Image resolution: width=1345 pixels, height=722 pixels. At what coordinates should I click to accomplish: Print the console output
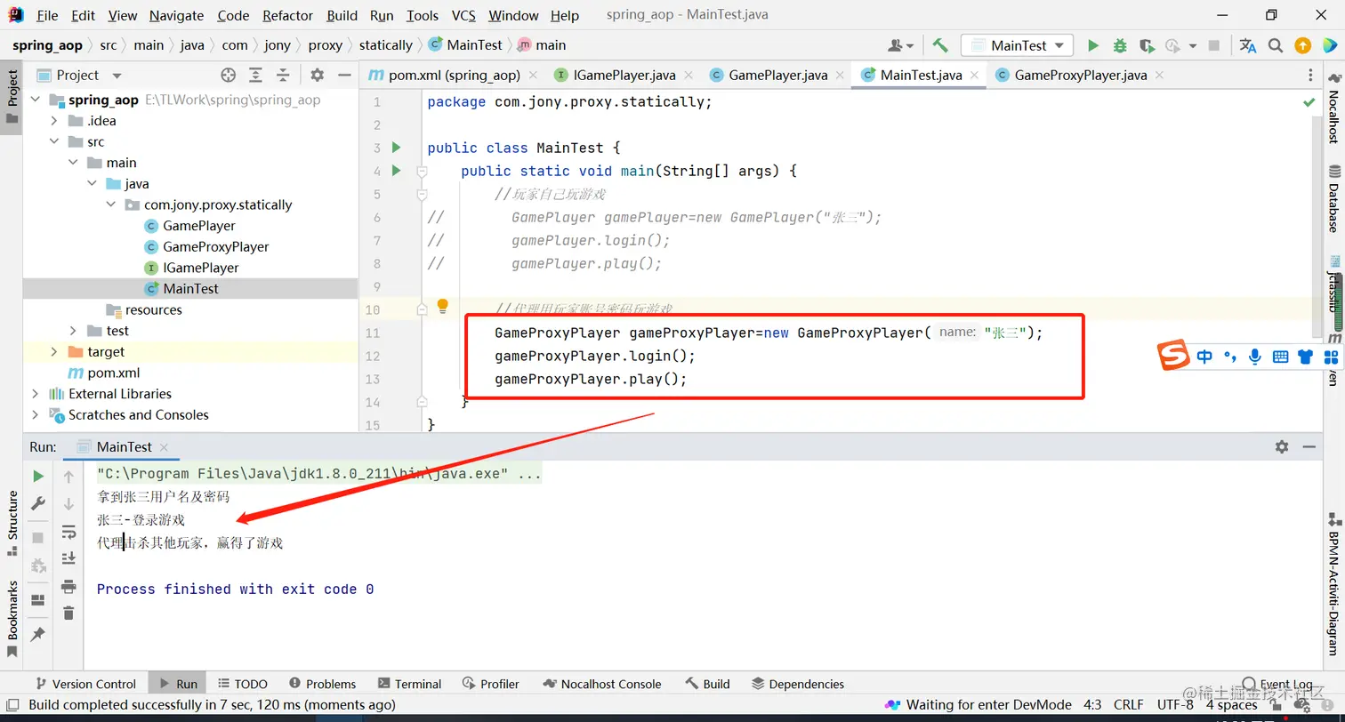click(68, 586)
